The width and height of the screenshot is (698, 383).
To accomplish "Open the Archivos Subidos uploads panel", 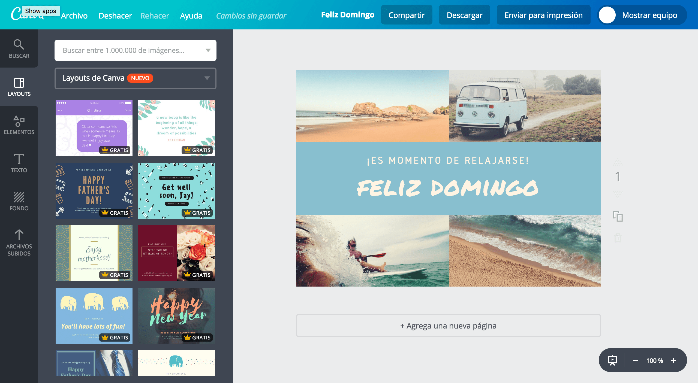I will pyautogui.click(x=19, y=242).
